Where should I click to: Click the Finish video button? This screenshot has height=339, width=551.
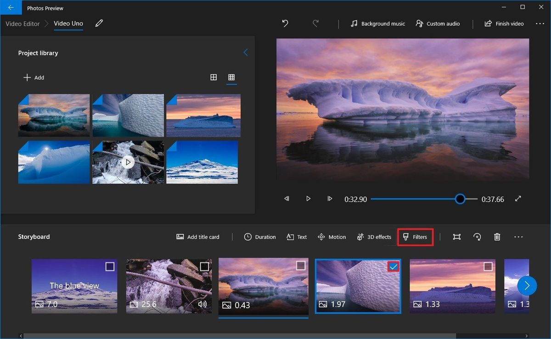click(504, 23)
